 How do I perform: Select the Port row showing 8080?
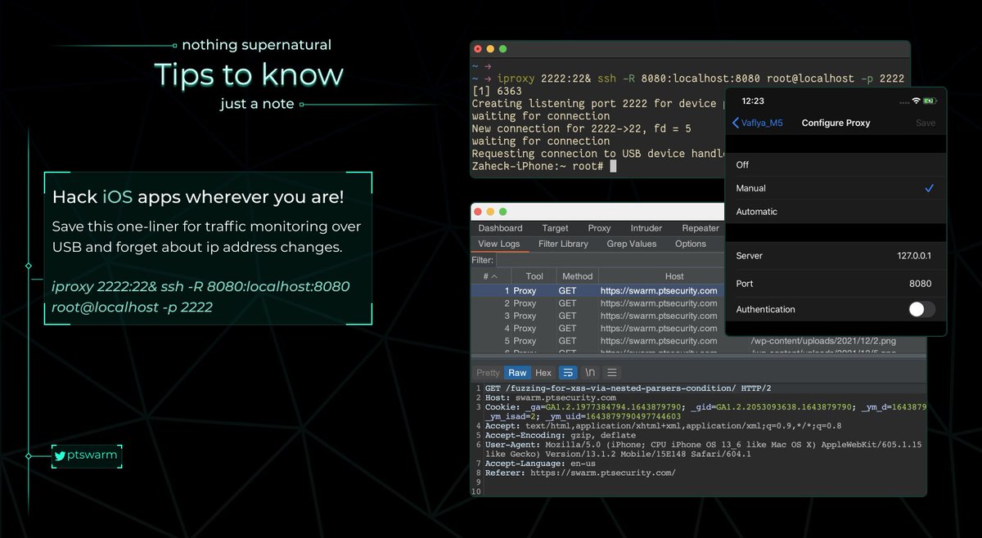pos(835,283)
